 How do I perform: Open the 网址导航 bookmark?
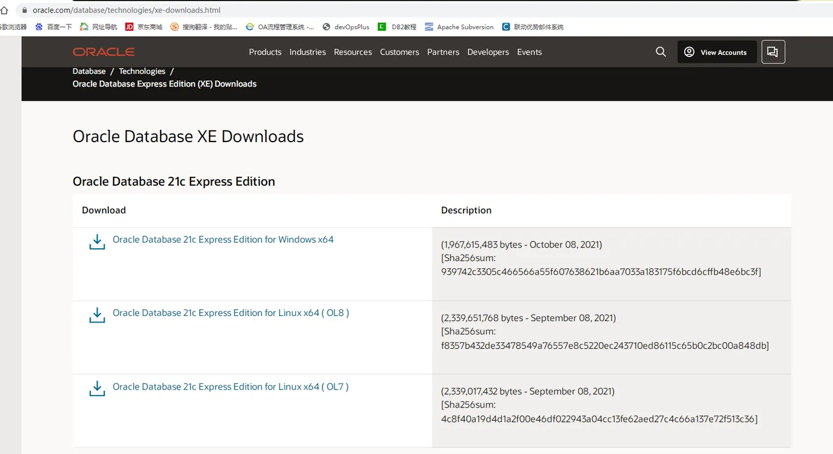(99, 27)
